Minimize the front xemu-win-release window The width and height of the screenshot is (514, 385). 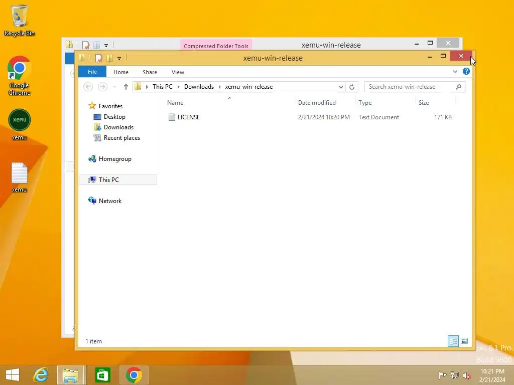pos(430,56)
